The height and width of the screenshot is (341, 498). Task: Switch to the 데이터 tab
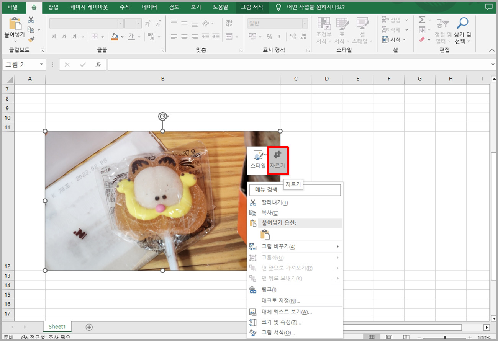pos(149,7)
